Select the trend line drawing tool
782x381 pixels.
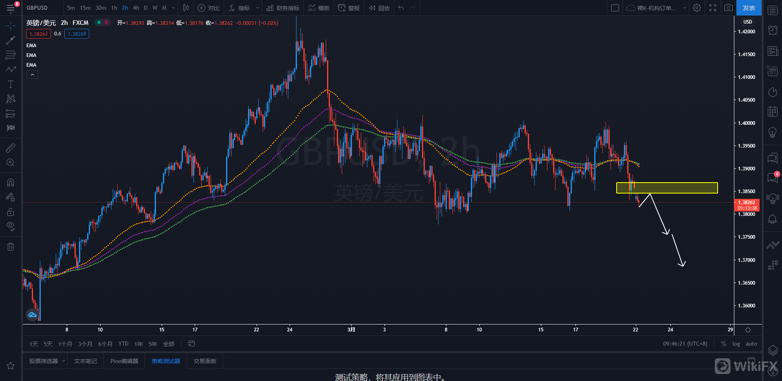coord(11,40)
